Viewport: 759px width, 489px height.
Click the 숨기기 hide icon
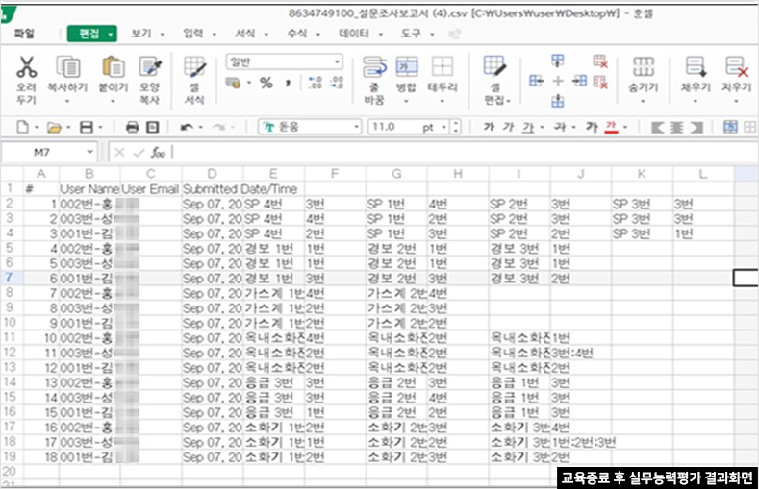644,66
